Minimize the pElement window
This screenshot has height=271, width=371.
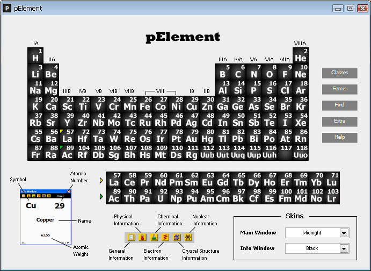(x=338, y=8)
